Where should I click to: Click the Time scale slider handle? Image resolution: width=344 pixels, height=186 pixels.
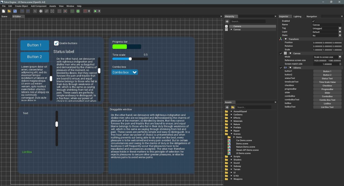click(x=130, y=59)
